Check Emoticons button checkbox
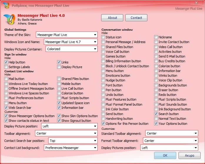The width and height of the screenshot is (205, 164). click(103, 76)
